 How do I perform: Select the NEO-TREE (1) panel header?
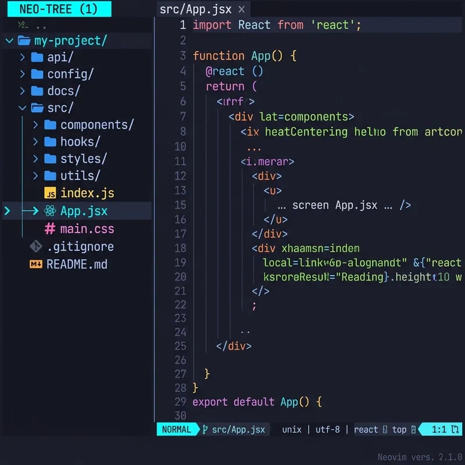click(x=59, y=9)
